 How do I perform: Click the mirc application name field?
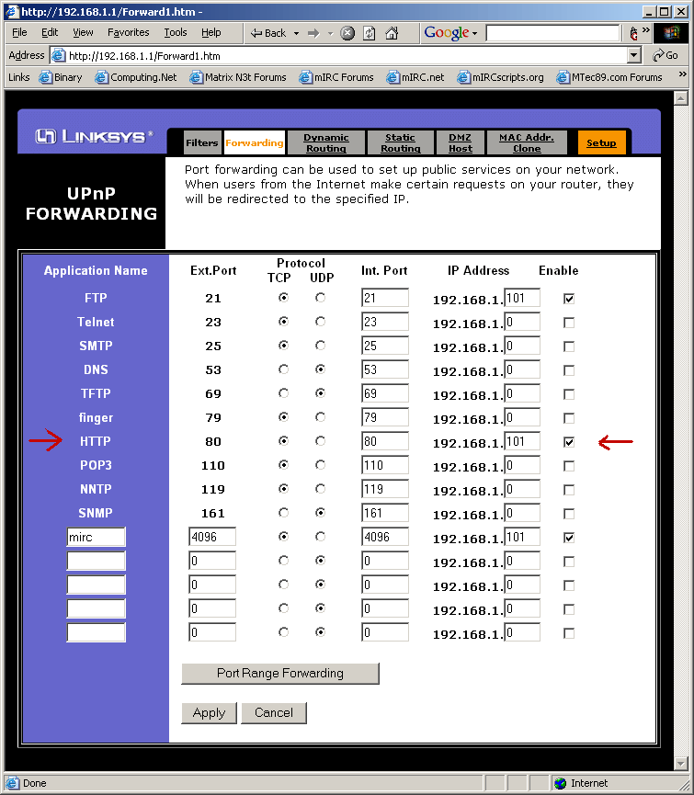click(x=96, y=537)
